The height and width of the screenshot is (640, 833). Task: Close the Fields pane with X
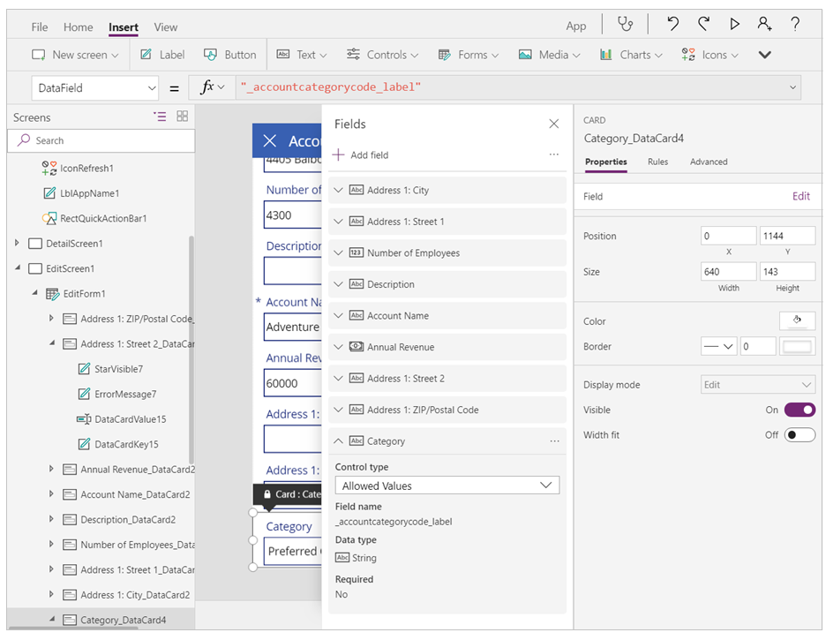click(x=553, y=124)
